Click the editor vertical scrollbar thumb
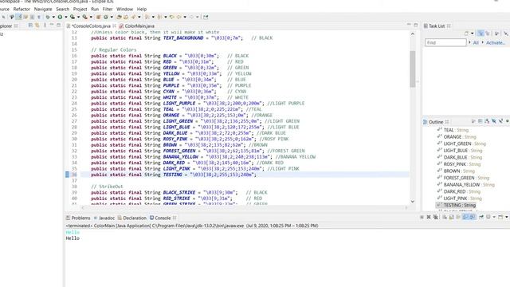The width and height of the screenshot is (510, 287). point(413,69)
